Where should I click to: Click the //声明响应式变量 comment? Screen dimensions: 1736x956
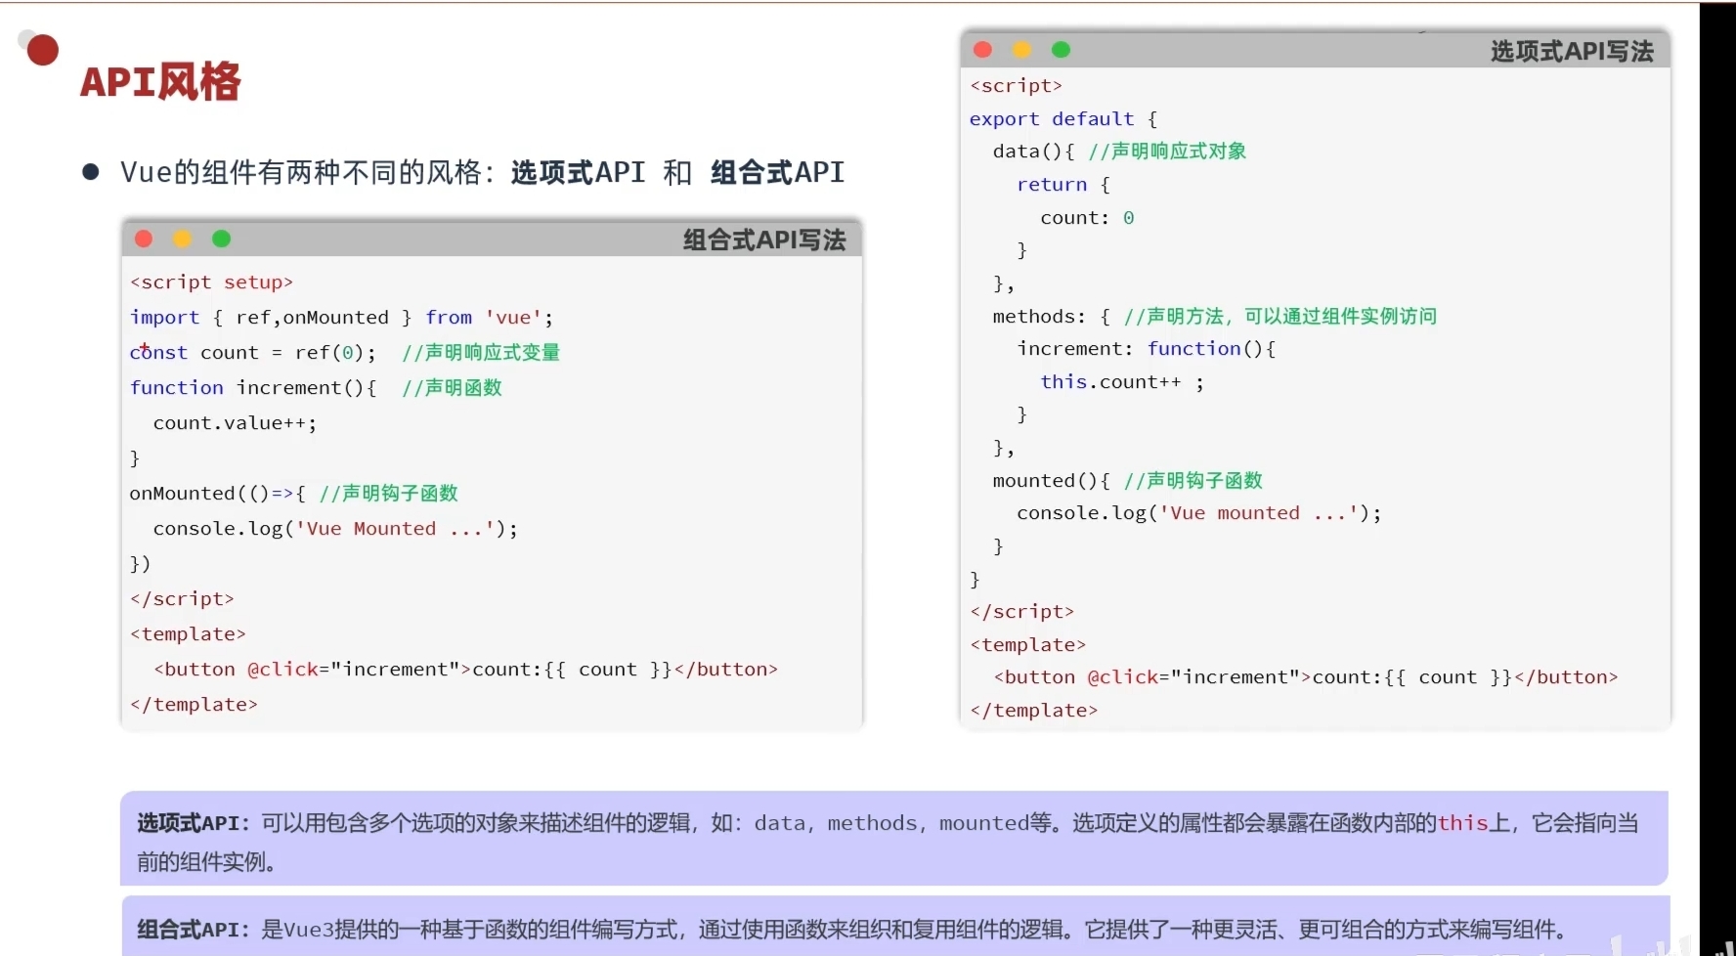point(481,353)
